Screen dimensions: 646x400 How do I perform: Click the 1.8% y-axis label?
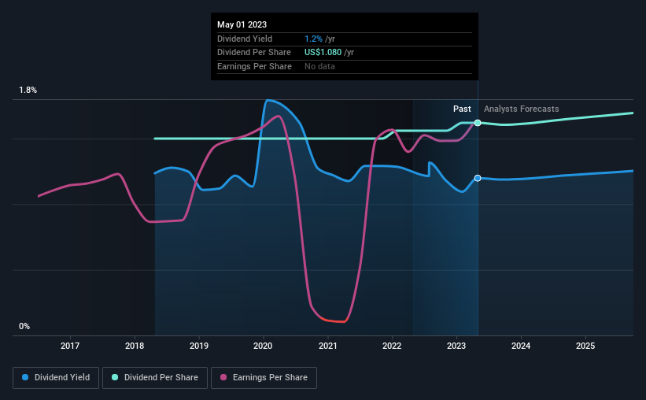tap(28, 91)
